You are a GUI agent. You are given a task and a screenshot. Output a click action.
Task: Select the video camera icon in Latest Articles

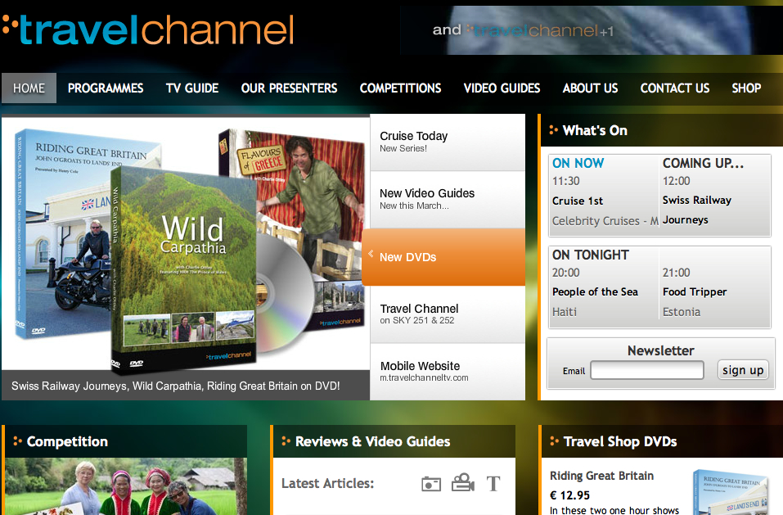tap(462, 483)
